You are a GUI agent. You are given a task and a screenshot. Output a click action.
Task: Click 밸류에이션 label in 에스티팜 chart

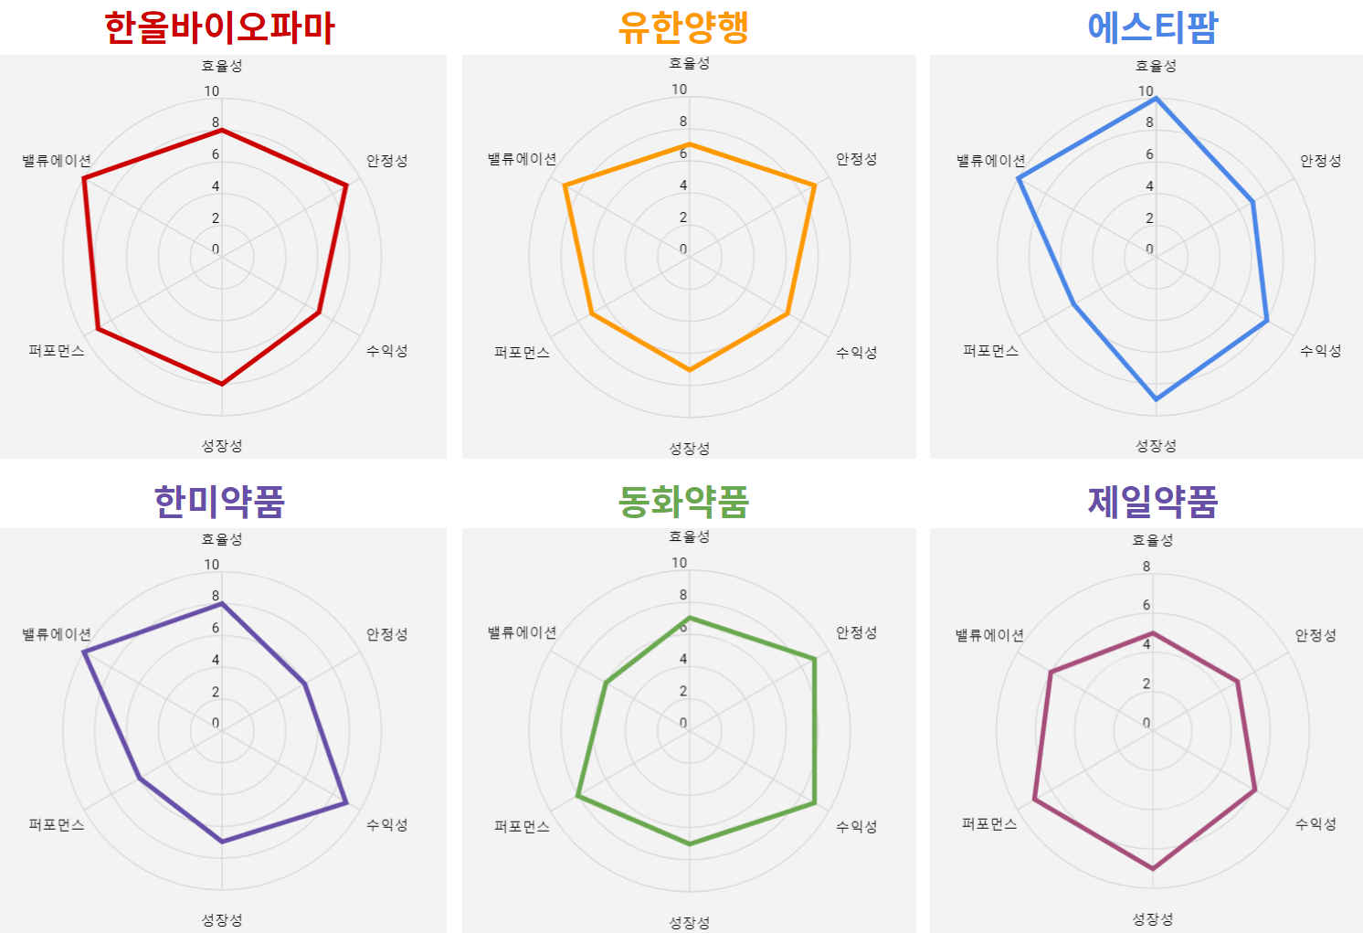point(991,161)
